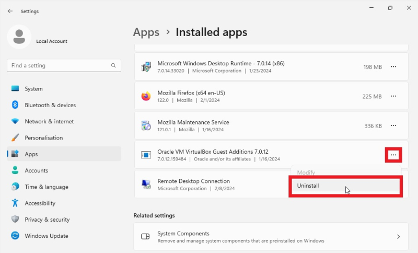Open more options for Mozilla Firefox
The height and width of the screenshot is (253, 418).
[393, 96]
